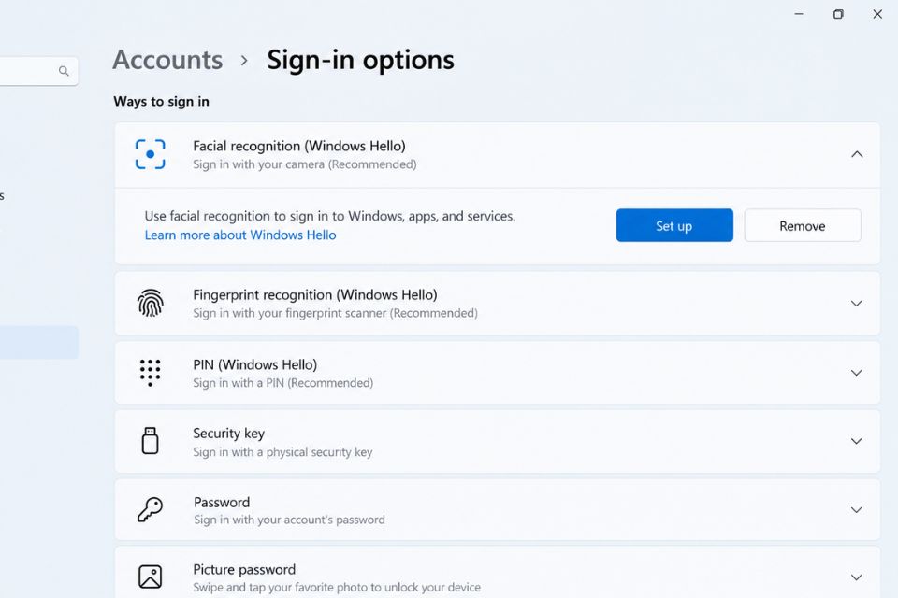This screenshot has width=898, height=598.
Task: Expand the Picture password chevron
Action: point(856,577)
